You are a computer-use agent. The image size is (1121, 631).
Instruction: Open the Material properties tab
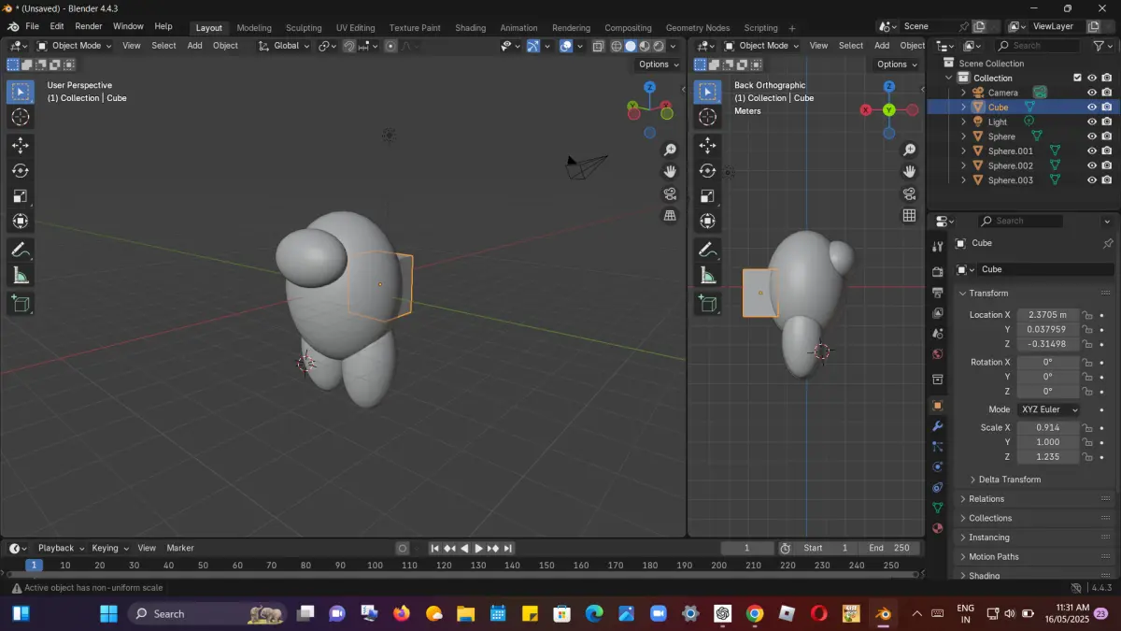click(938, 528)
